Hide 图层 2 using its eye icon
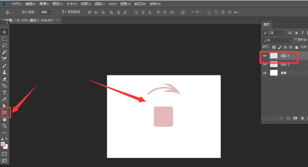The height and width of the screenshot is (167, 308). 265,56
